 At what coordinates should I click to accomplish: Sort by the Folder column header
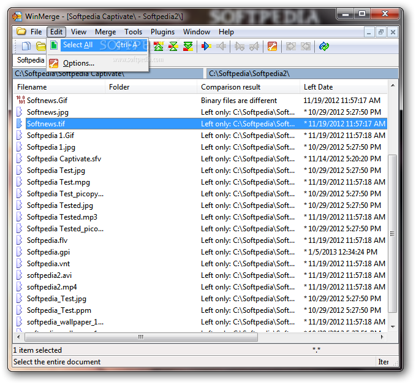[151, 87]
